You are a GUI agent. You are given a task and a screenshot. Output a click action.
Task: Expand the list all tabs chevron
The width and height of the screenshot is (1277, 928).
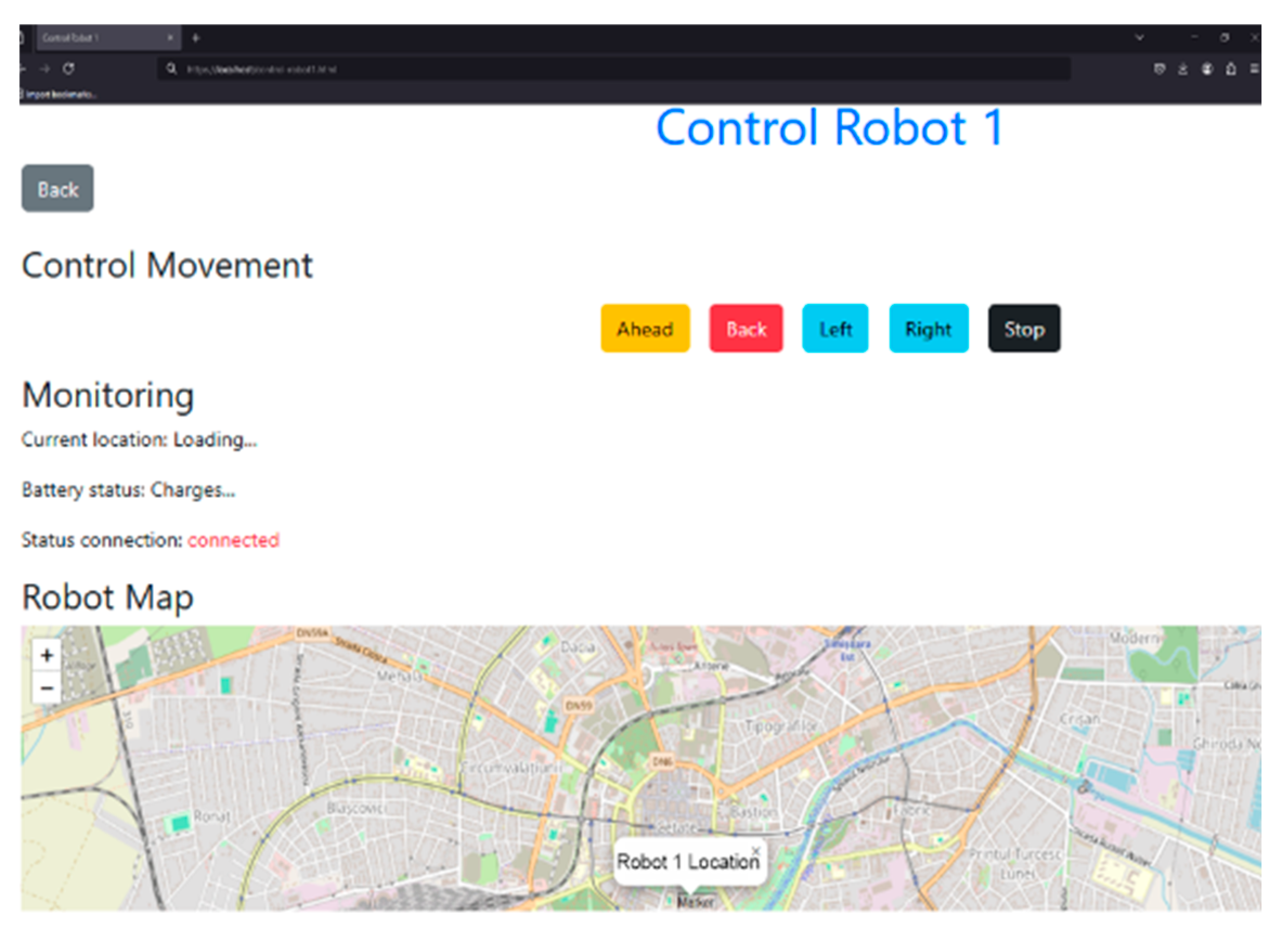(1139, 38)
